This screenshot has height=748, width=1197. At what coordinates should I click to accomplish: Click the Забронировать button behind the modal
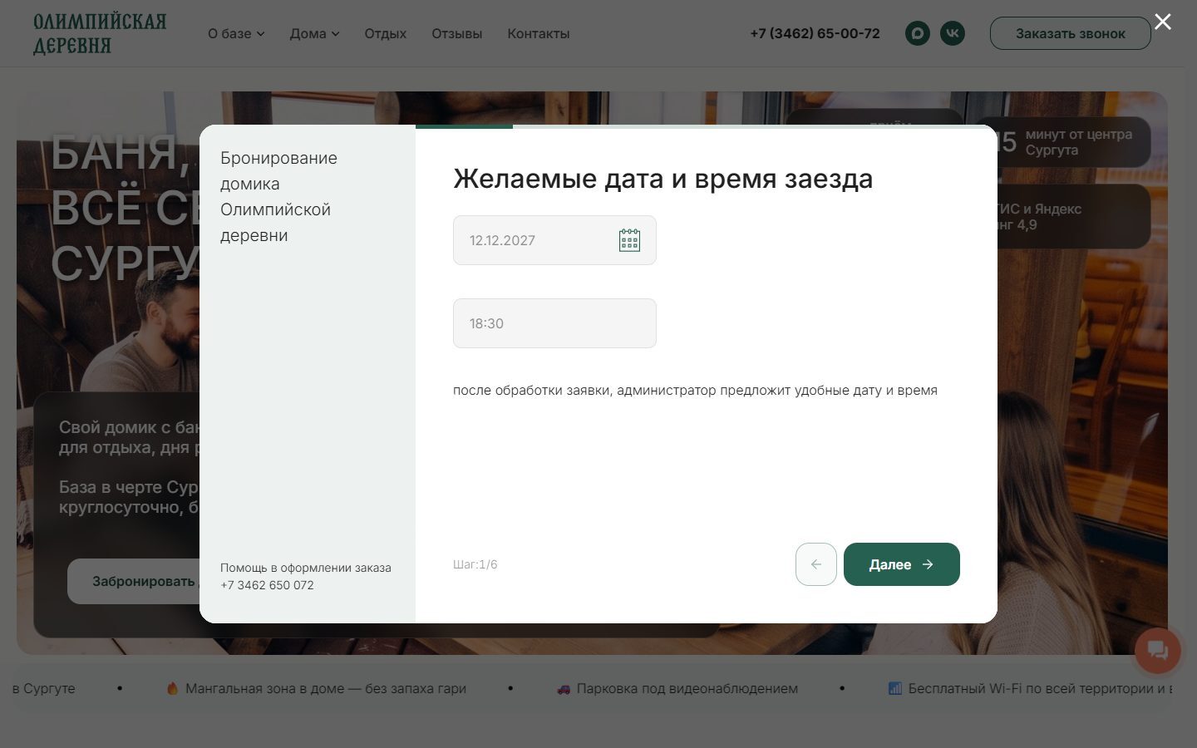pyautogui.click(x=133, y=581)
